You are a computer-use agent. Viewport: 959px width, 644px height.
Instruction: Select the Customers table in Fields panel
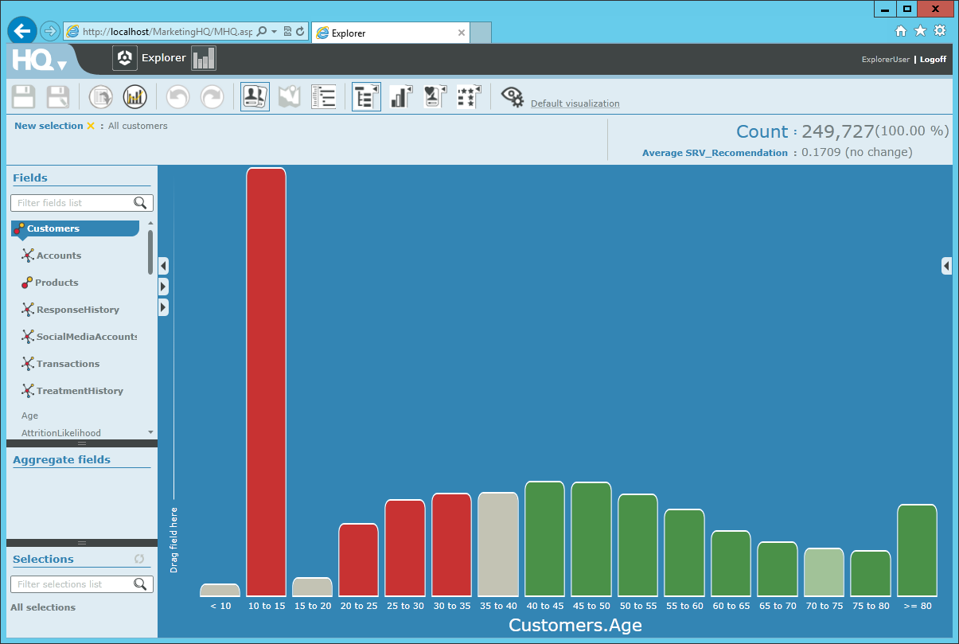pos(70,228)
